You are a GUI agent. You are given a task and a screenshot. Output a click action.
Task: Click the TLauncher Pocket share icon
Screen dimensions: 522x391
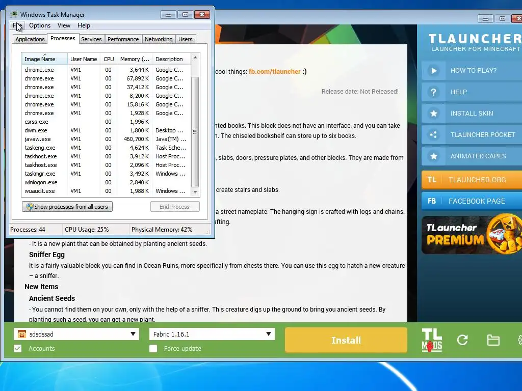point(433,134)
